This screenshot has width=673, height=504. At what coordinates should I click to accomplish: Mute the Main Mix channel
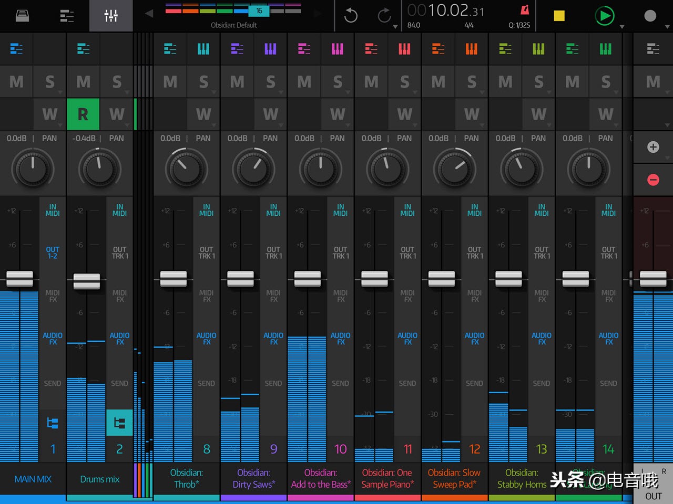[16, 82]
